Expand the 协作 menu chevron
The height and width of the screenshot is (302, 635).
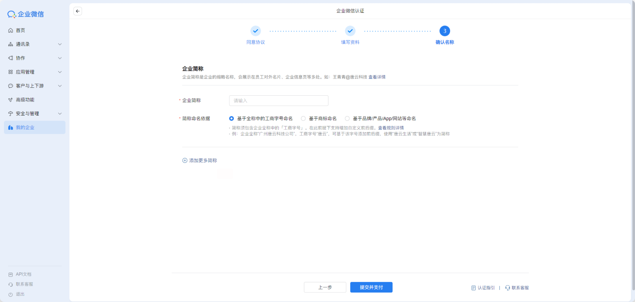point(60,58)
